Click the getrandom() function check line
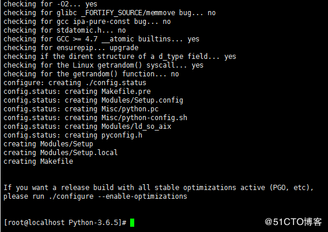Image resolution: width=328 pixels, height=232 pixels. pos(91,74)
